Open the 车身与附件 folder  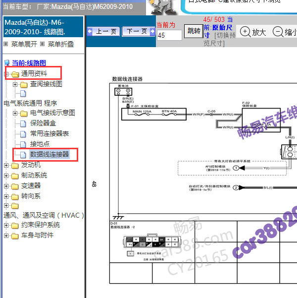click(37, 236)
